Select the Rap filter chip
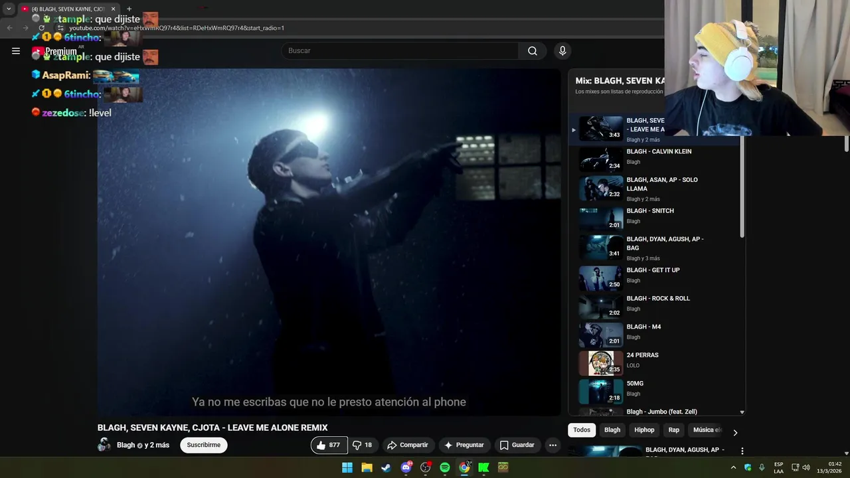This screenshot has width=850, height=478. point(674,430)
